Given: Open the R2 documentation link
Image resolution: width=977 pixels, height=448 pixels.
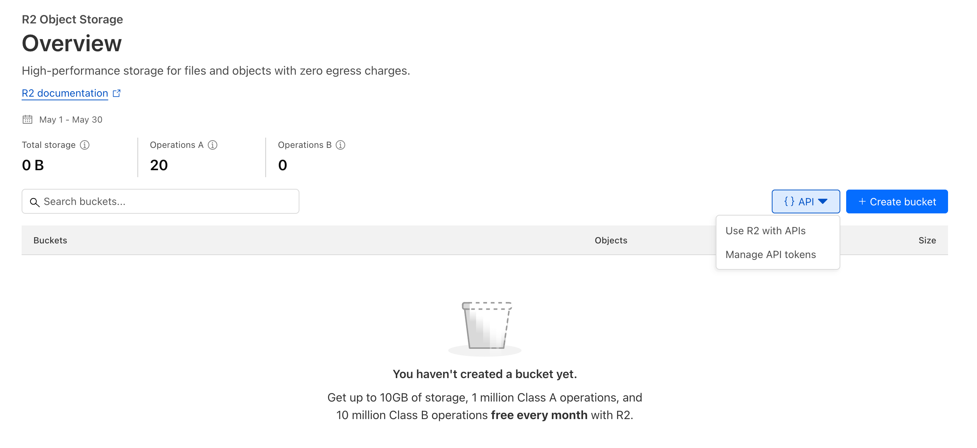Looking at the screenshot, I should click(x=65, y=93).
